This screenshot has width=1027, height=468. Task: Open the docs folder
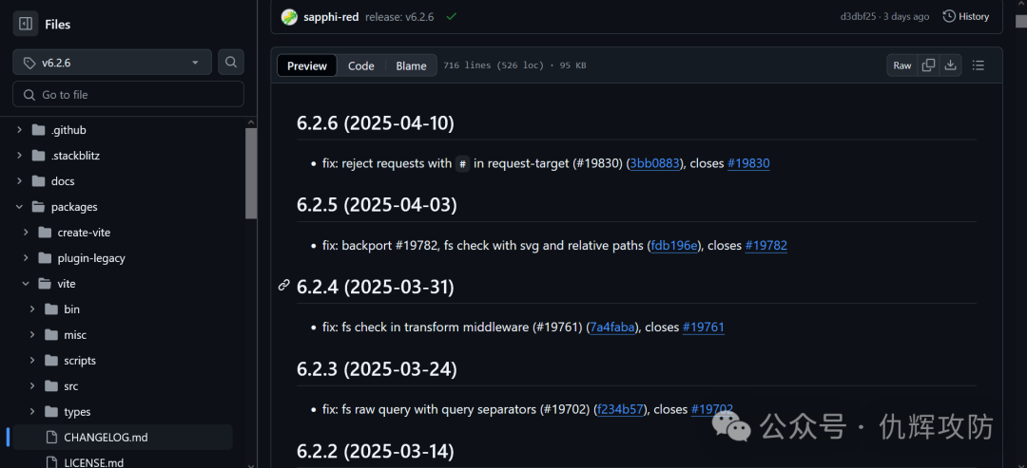[x=63, y=181]
